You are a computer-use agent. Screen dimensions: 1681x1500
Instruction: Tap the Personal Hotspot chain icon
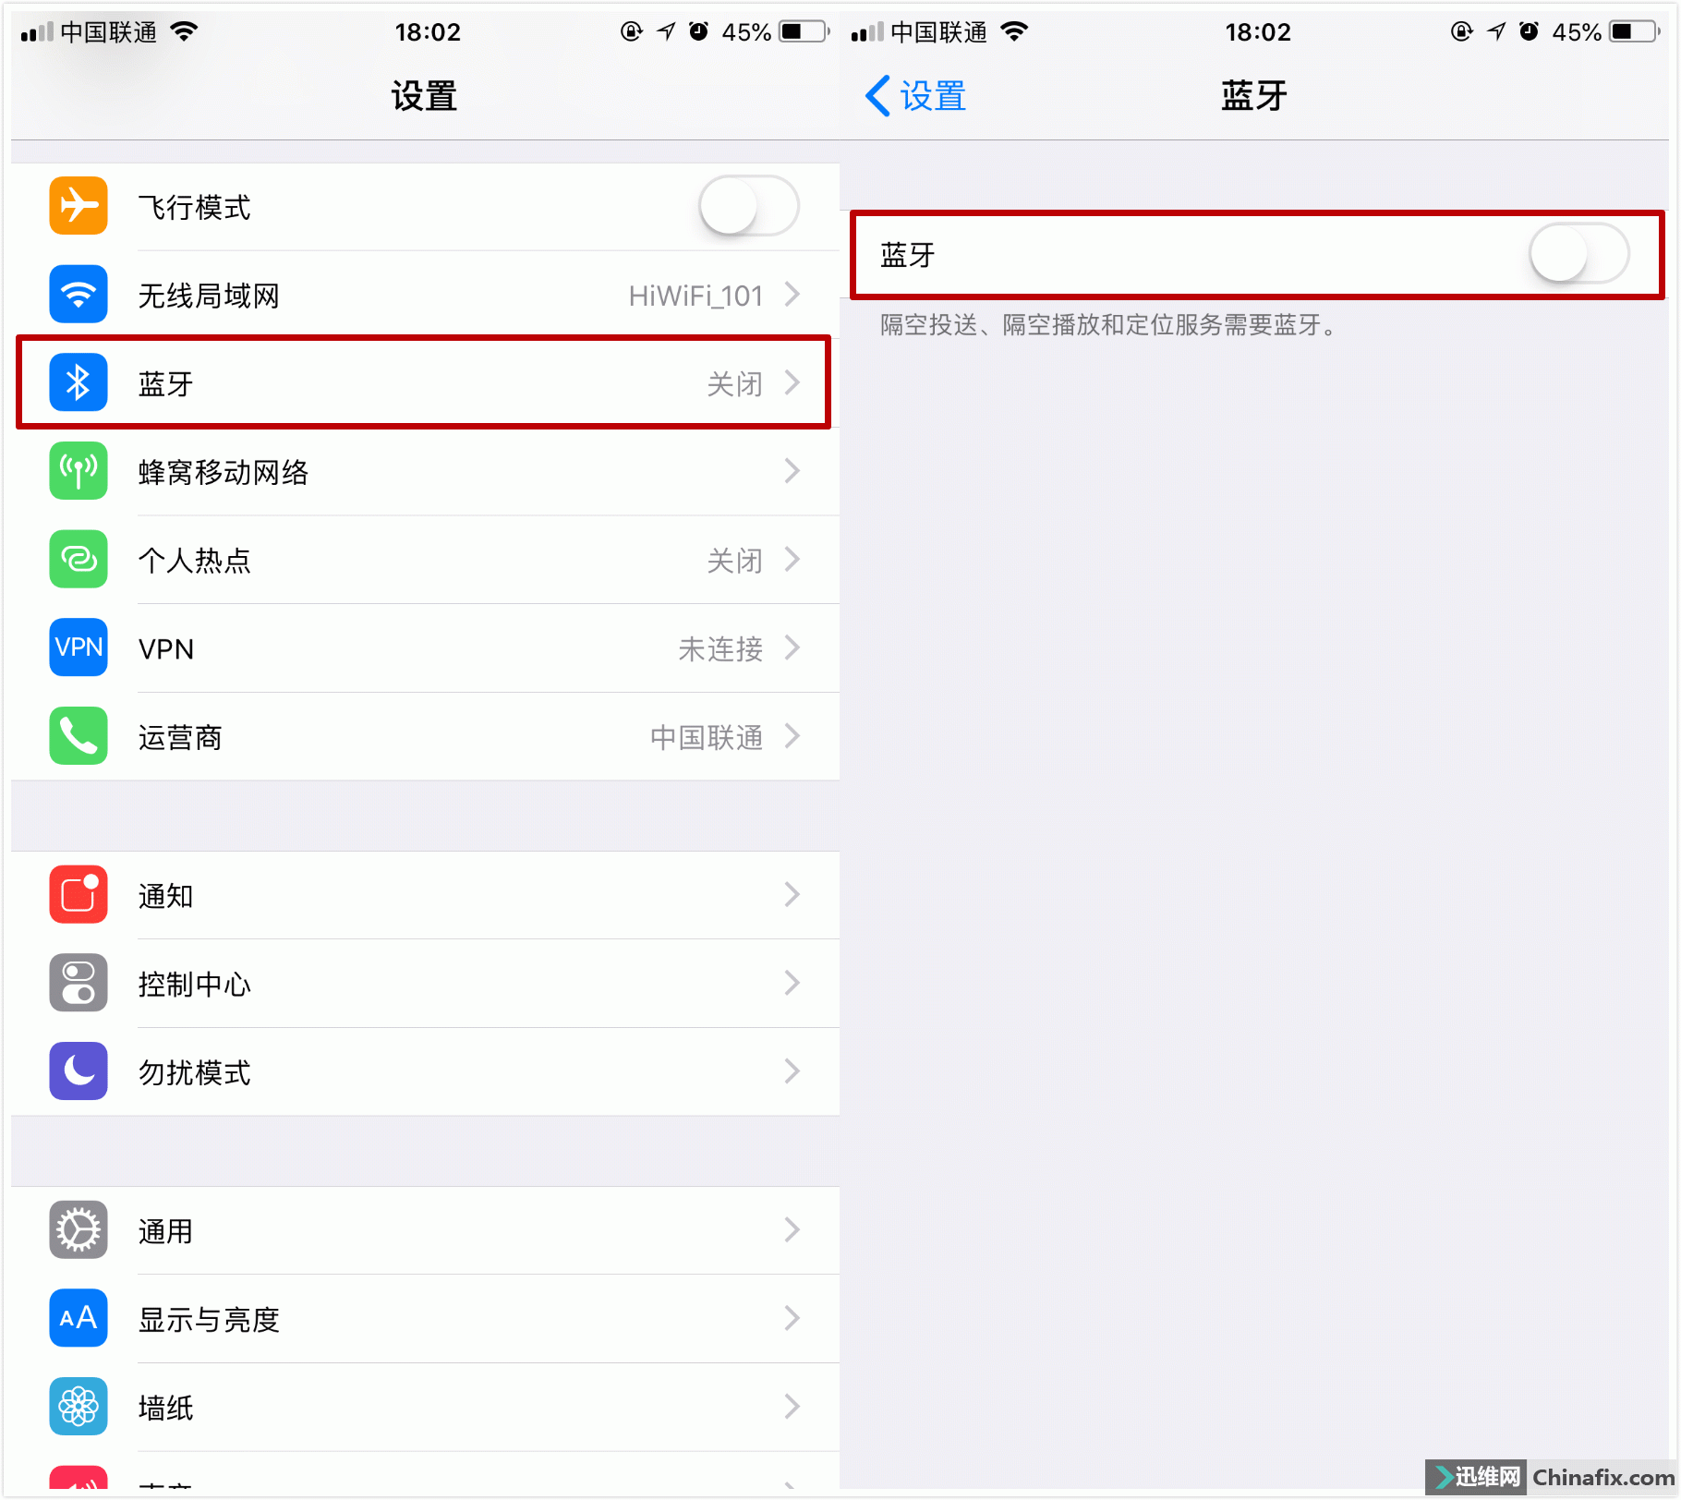click(79, 560)
